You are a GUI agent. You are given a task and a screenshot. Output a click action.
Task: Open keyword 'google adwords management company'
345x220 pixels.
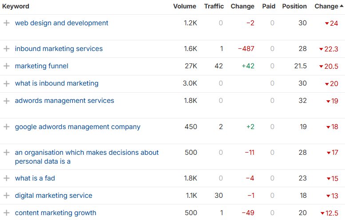[78, 127]
